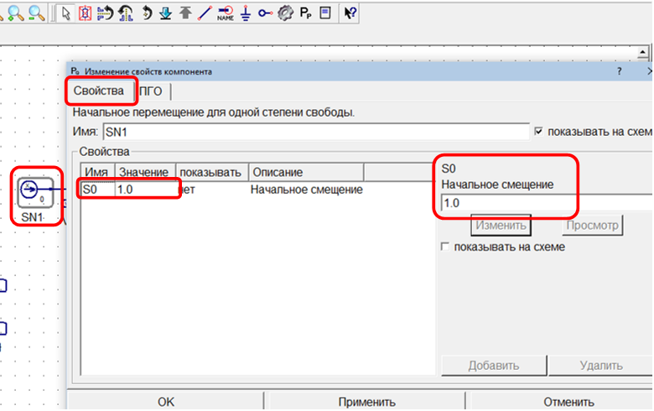
Task: Open the gear settings icon
Action: (285, 13)
